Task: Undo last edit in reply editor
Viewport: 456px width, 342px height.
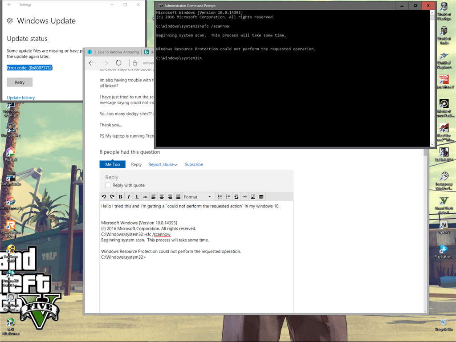Action: tap(104, 197)
